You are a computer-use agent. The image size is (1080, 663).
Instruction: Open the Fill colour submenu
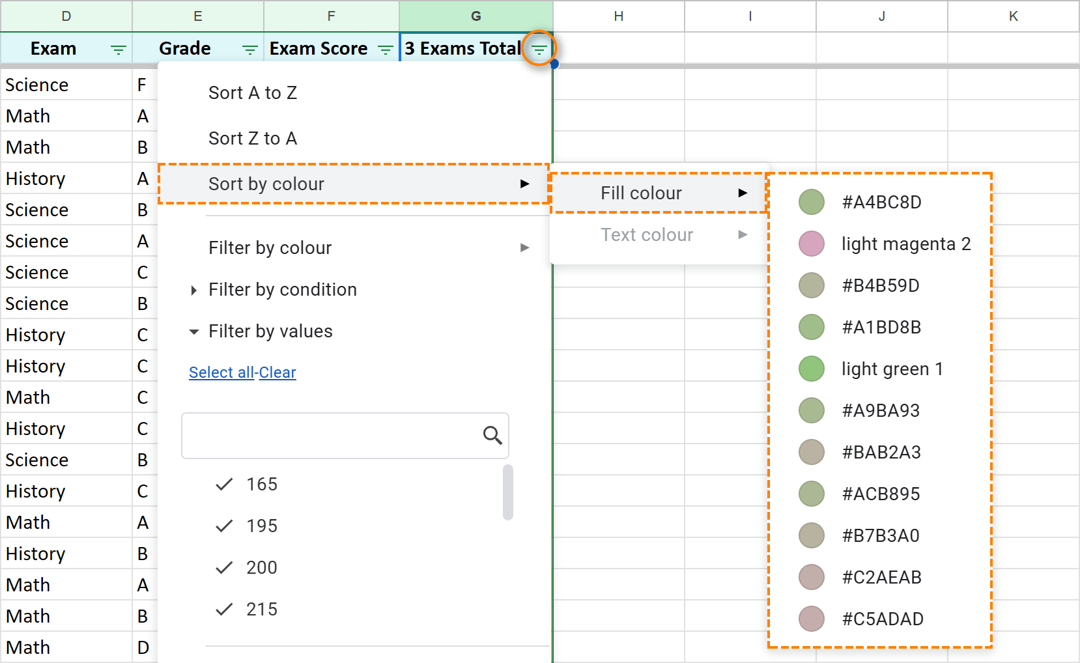tap(641, 192)
